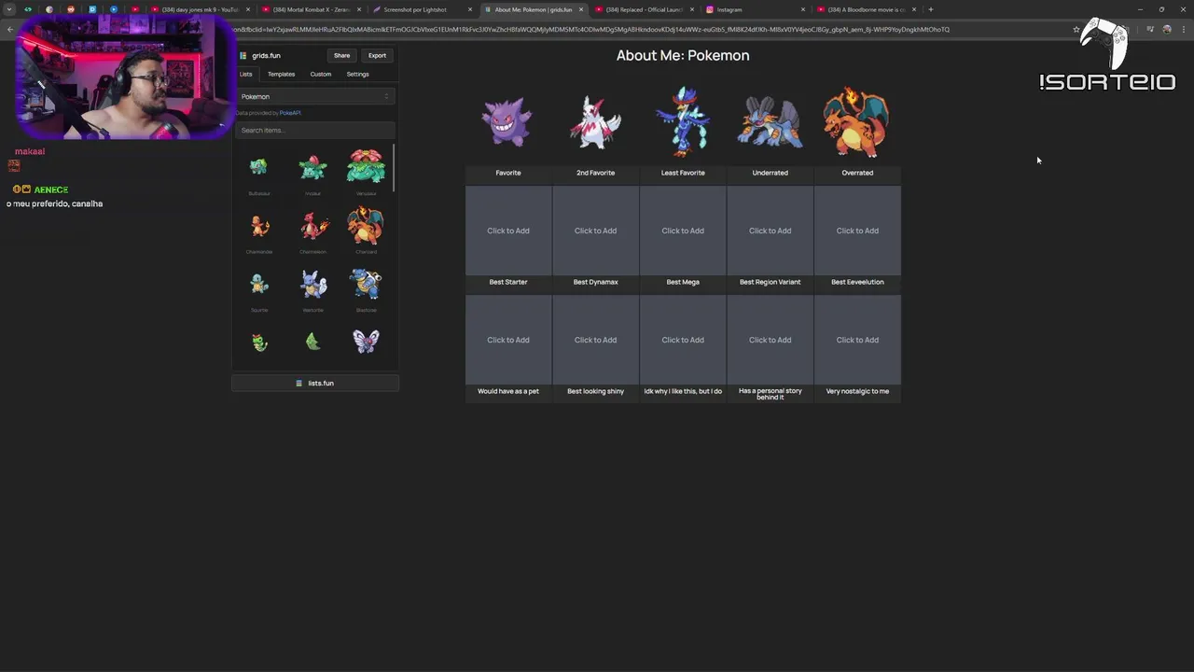Add item to Best looking shiny cell

click(595, 340)
